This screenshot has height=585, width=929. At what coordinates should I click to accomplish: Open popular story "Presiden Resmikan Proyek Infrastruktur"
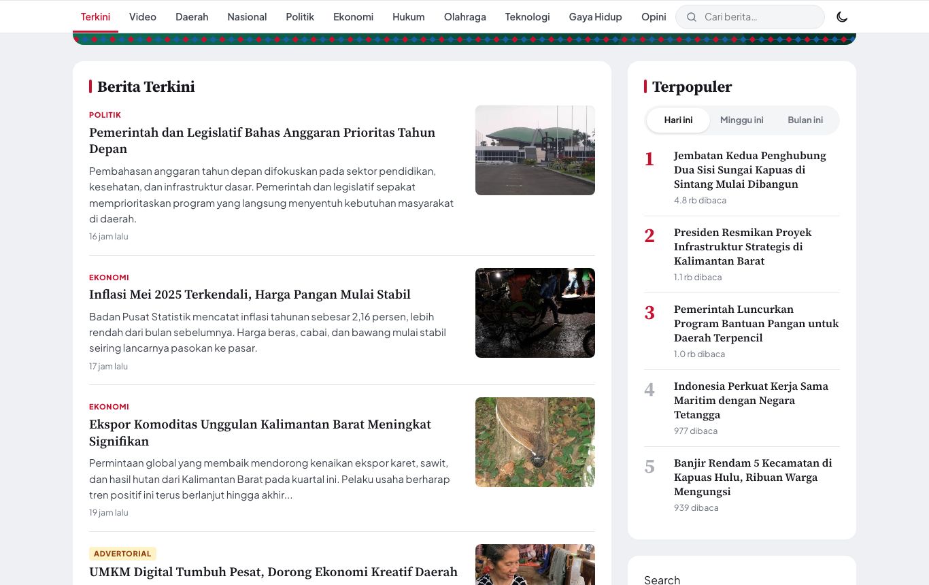pyautogui.click(x=743, y=247)
